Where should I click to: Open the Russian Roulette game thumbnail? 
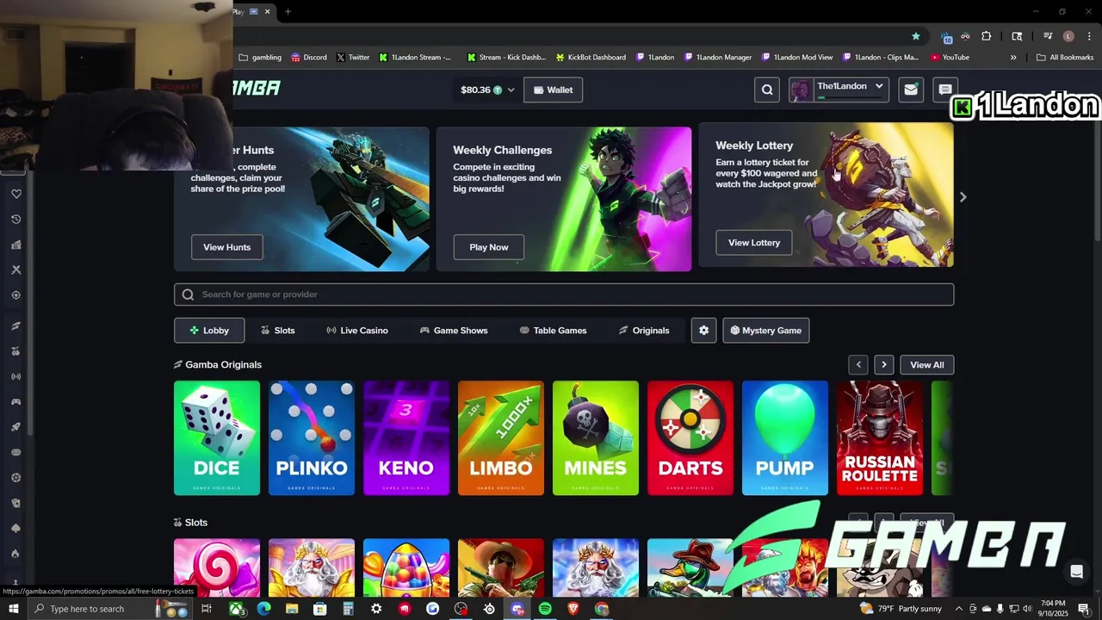[x=880, y=438]
